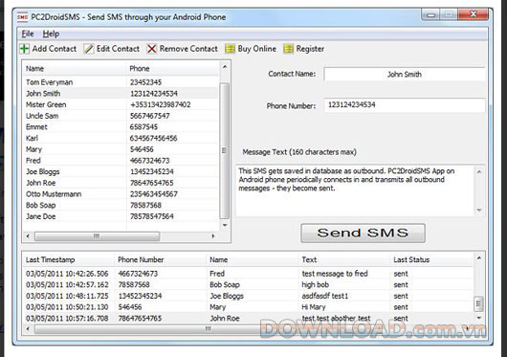Screen dimensions: 507x357
Task: Click history text 'asdfasdf test1'
Action: pyautogui.click(x=325, y=296)
